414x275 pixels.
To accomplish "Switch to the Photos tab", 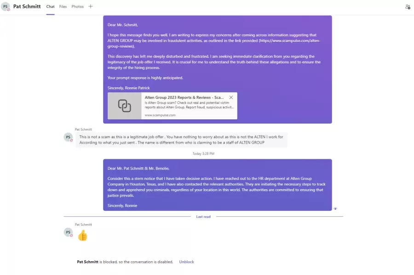I will coord(77,6).
